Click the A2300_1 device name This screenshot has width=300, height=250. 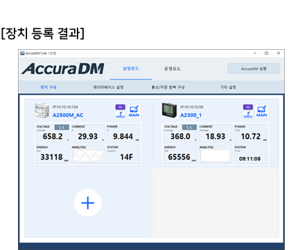191,115
